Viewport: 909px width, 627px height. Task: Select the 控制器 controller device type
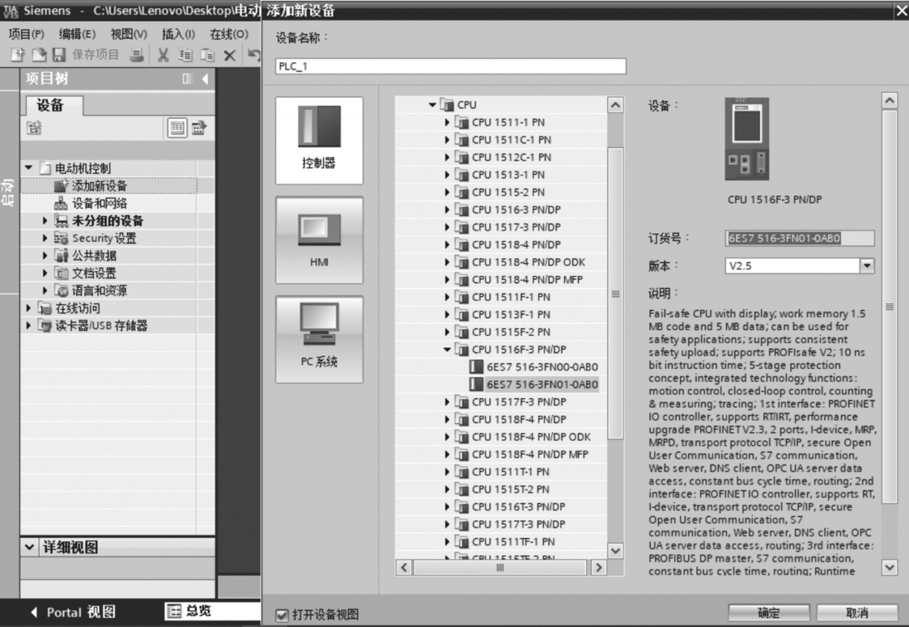319,140
